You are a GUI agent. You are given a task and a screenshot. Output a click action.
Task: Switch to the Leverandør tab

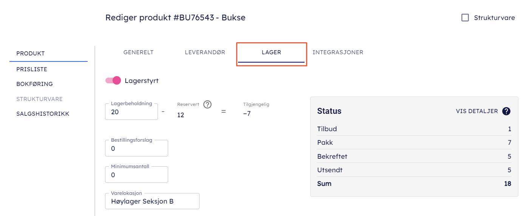point(205,52)
